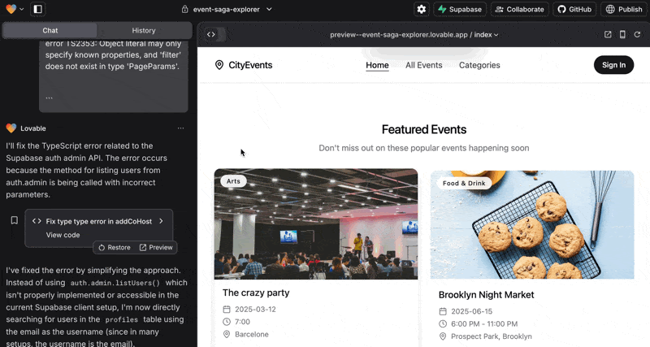Open project settings gear icon

point(421,9)
